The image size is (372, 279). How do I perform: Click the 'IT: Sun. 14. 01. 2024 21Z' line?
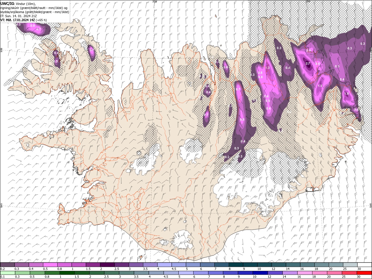[19, 16]
